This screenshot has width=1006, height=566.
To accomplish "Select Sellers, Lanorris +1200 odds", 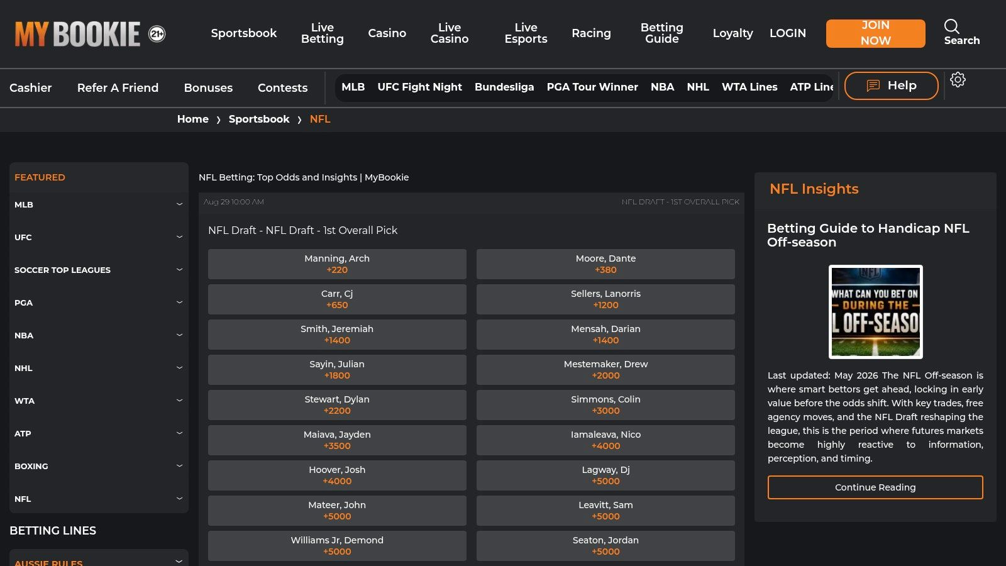I will [x=605, y=299].
